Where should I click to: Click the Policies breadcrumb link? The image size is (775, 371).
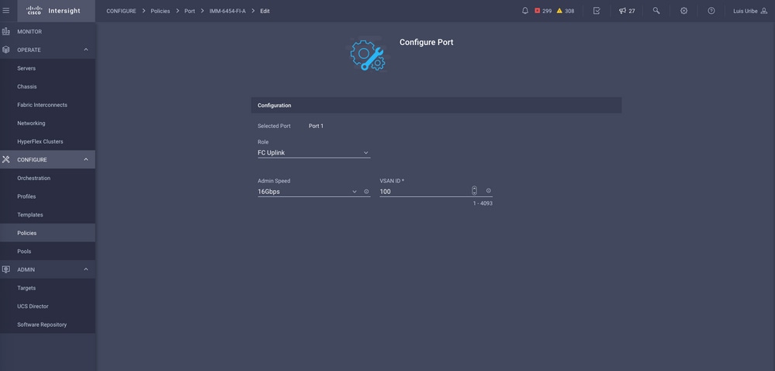(x=160, y=11)
